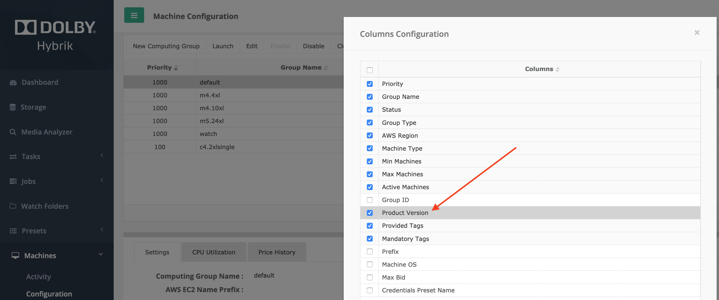Uncheck the Status column checkbox
Image resolution: width=719 pixels, height=300 pixels.
click(370, 110)
